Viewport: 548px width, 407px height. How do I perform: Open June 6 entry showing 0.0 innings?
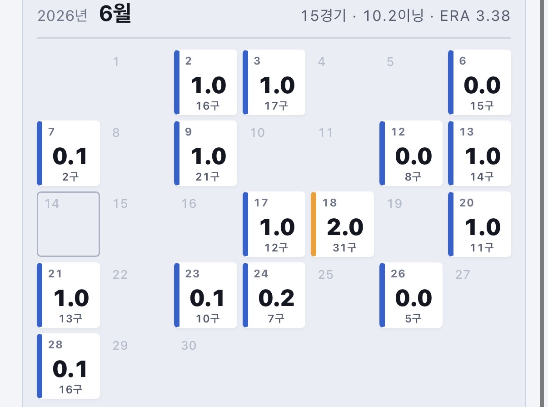[479, 82]
